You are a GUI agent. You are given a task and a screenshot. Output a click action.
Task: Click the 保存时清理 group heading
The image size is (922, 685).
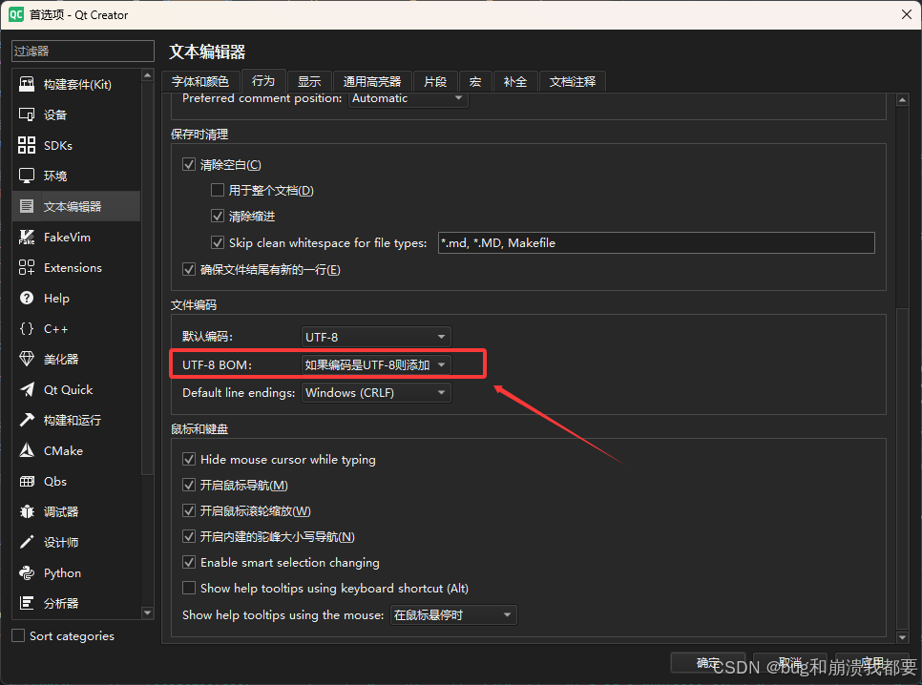199,135
